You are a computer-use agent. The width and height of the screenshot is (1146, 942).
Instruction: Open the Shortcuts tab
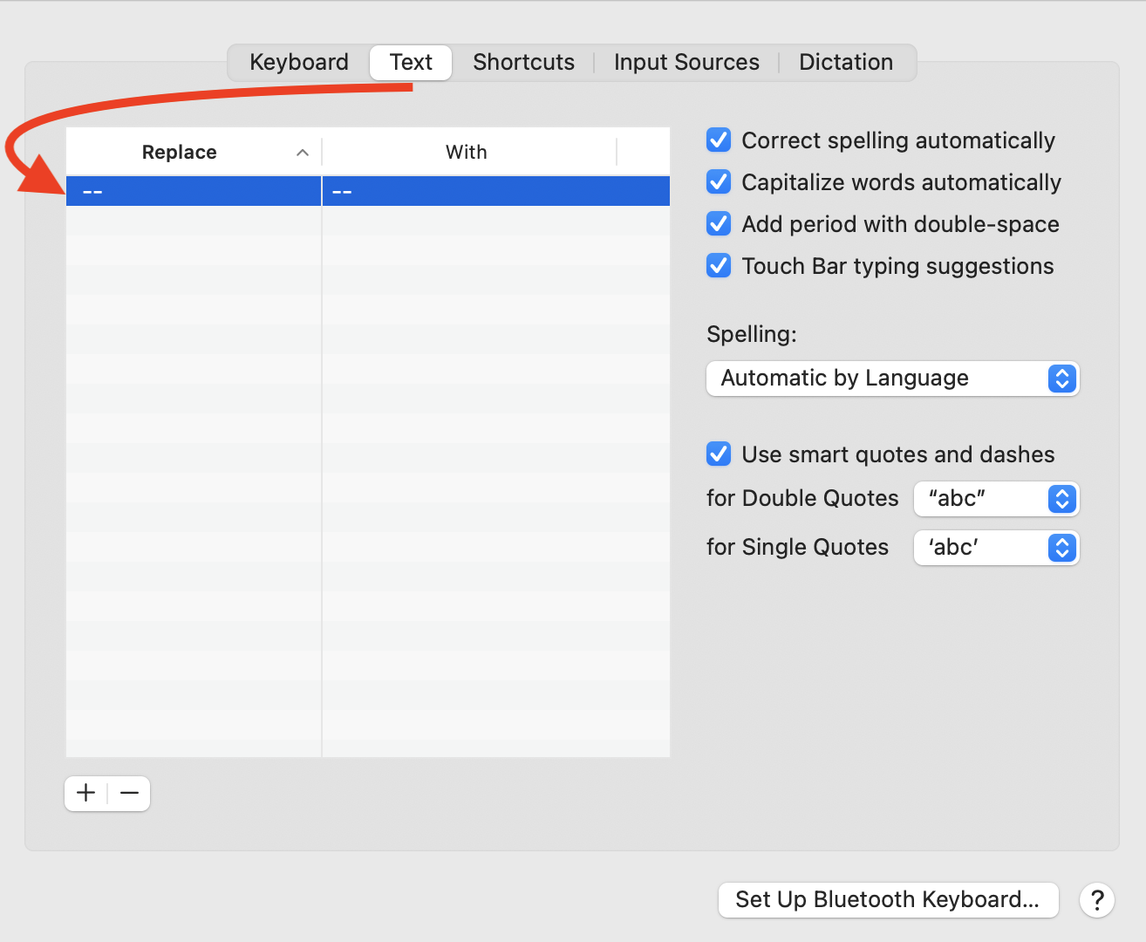click(x=523, y=63)
